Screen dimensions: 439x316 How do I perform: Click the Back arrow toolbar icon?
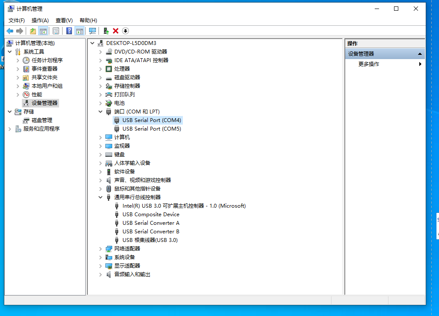coord(10,31)
